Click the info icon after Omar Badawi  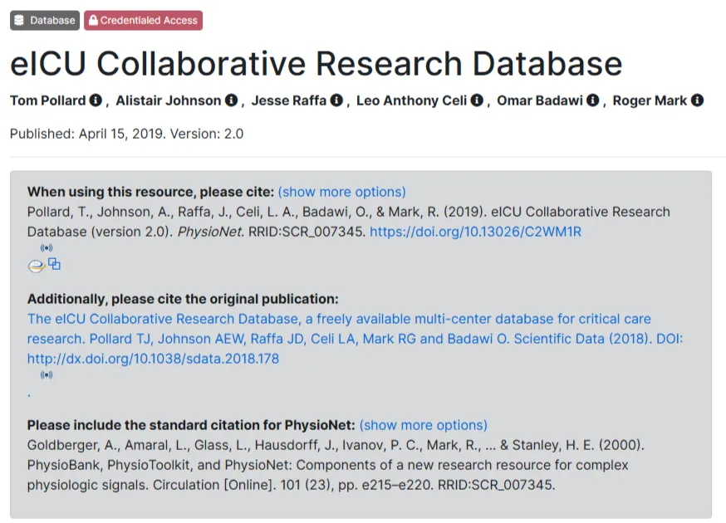(x=592, y=100)
